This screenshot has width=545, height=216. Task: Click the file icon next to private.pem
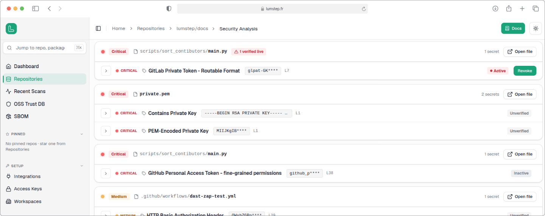(135, 94)
